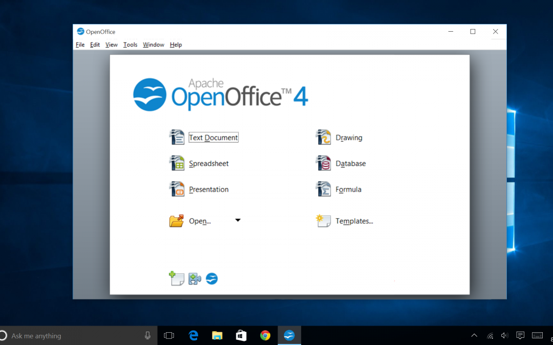Open the Tools menu
553x345 pixels.
(x=130, y=44)
